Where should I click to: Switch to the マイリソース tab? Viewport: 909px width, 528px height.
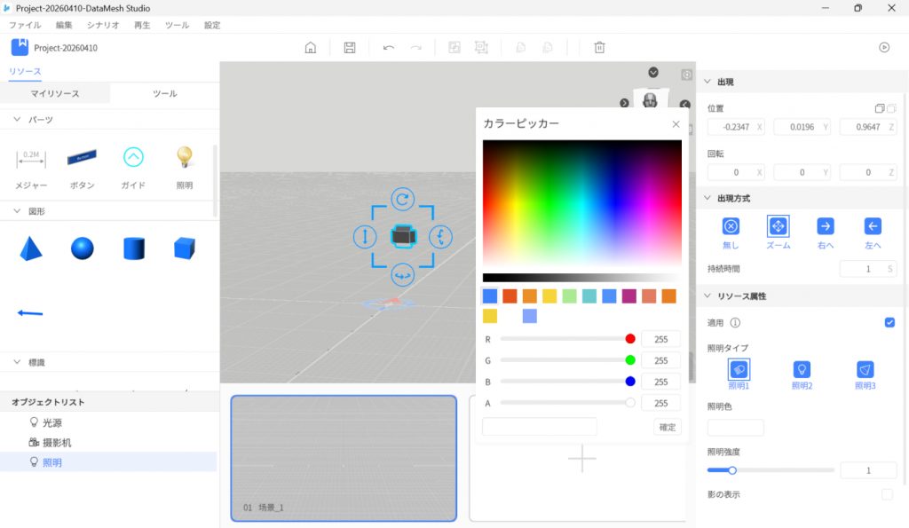(x=55, y=93)
